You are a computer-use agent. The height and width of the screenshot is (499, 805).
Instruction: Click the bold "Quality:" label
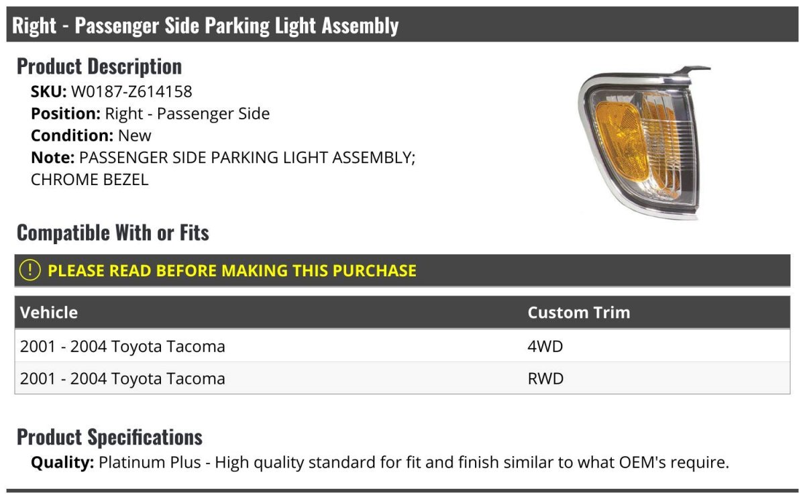(62, 462)
